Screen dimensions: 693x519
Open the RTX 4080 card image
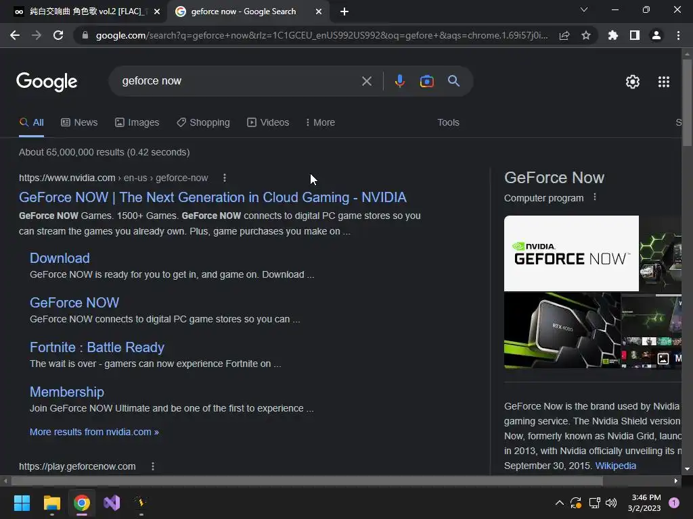(x=562, y=330)
